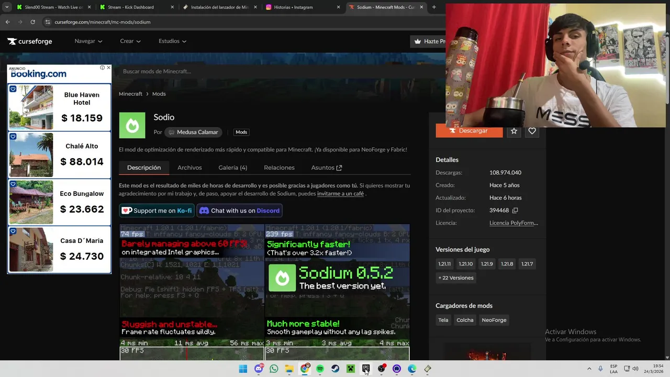This screenshot has height=377, width=670.
Task: Open the tab search dropdown arrow
Action: point(7,7)
